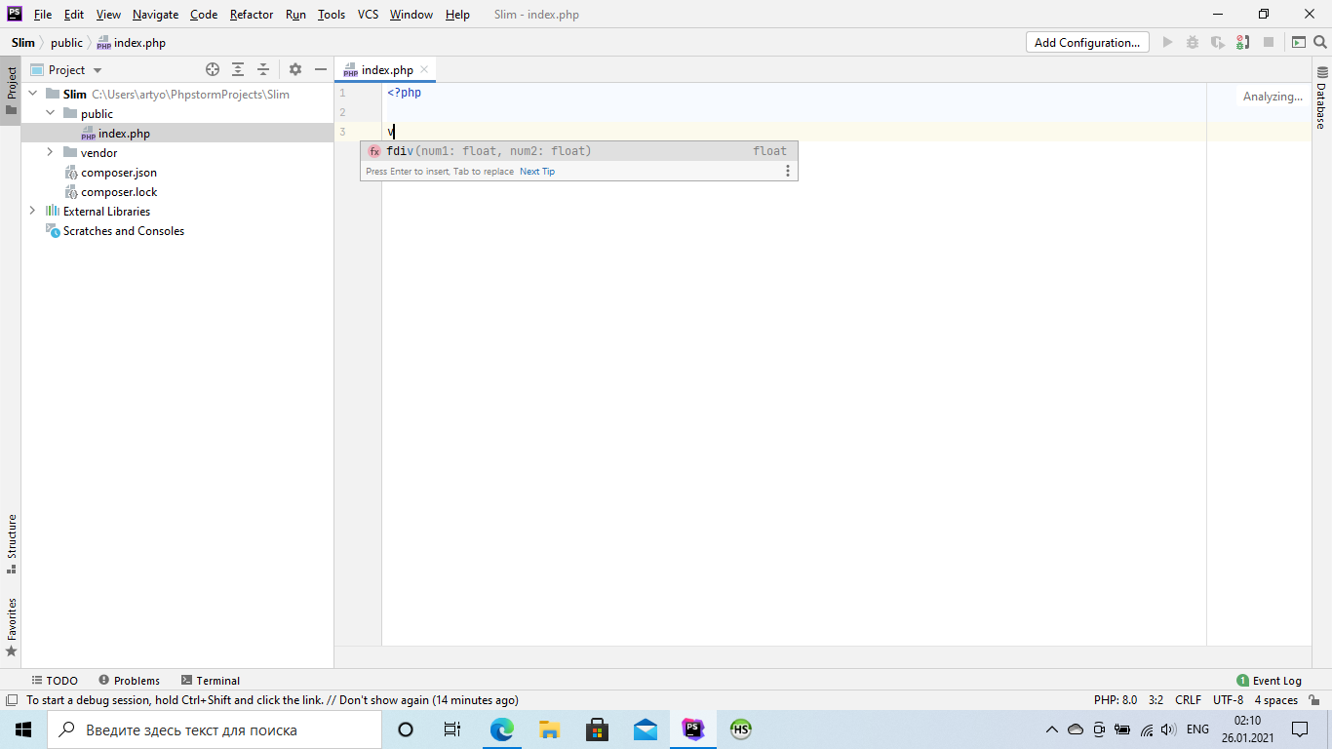
Task: Open the Tools menu
Action: pyautogui.click(x=332, y=15)
